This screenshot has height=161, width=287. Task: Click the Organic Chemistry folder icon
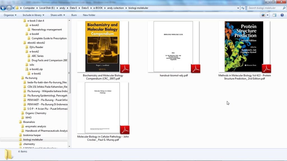[23, 113]
